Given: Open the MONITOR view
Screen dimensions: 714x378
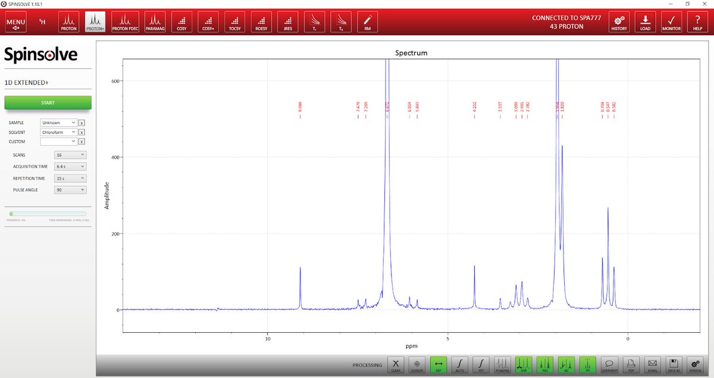Looking at the screenshot, I should 671,22.
